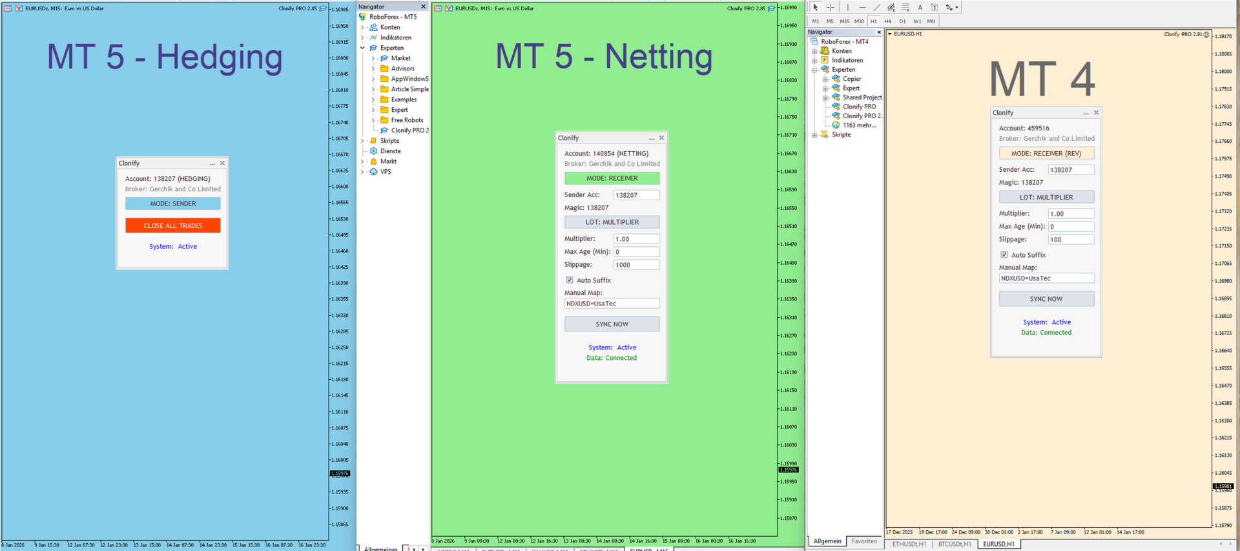Click the Multiplier field in the MT4 panel
Screen dimensions: 1240x551
coord(1071,214)
